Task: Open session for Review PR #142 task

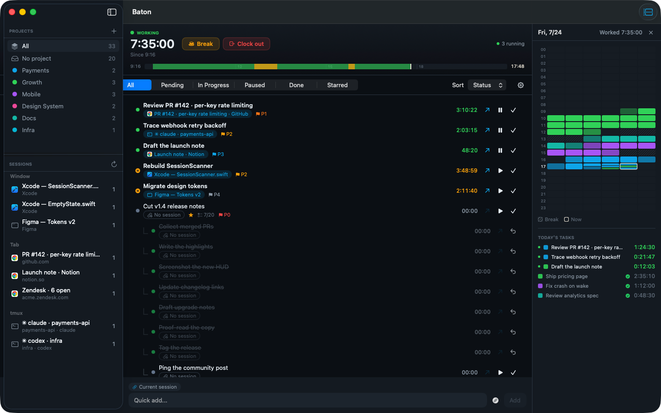Action: click(487, 110)
